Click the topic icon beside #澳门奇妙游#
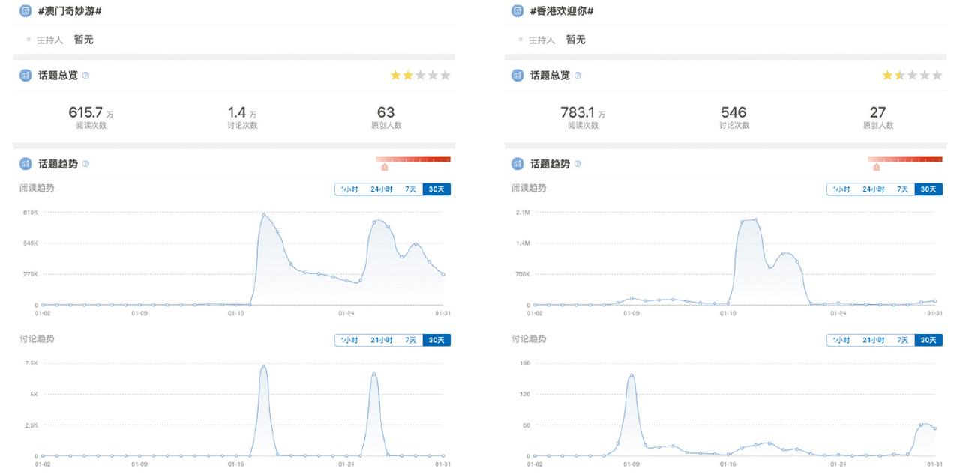This screenshot has width=960, height=474. pyautogui.click(x=25, y=11)
